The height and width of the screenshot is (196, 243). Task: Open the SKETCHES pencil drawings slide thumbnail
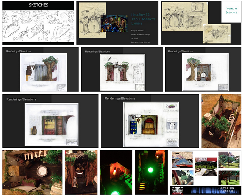pos(38,23)
